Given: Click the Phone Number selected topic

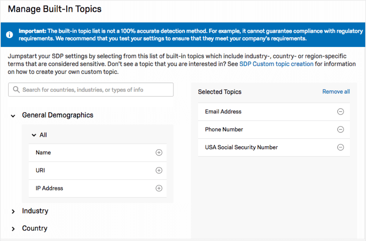Looking at the screenshot, I should 224,129.
